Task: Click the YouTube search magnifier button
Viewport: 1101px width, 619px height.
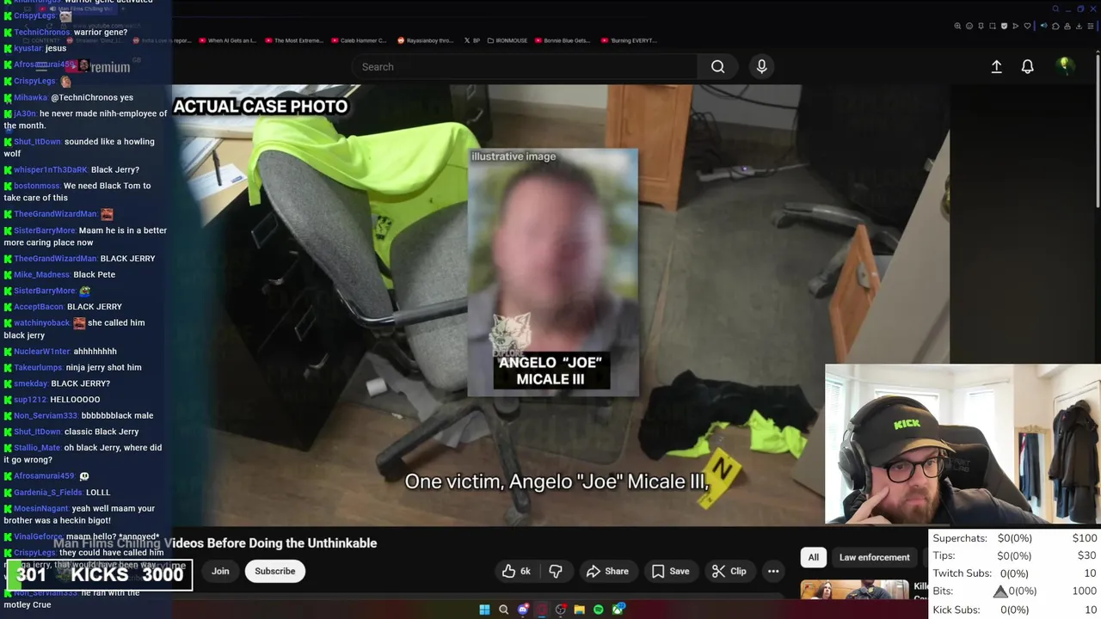Action: tap(717, 67)
